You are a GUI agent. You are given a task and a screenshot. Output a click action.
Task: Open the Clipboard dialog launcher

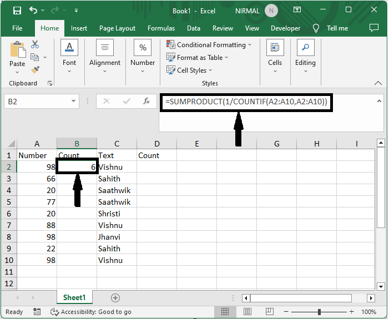(50, 83)
